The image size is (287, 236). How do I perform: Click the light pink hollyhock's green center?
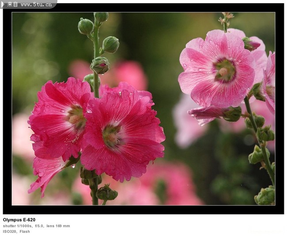(225, 70)
